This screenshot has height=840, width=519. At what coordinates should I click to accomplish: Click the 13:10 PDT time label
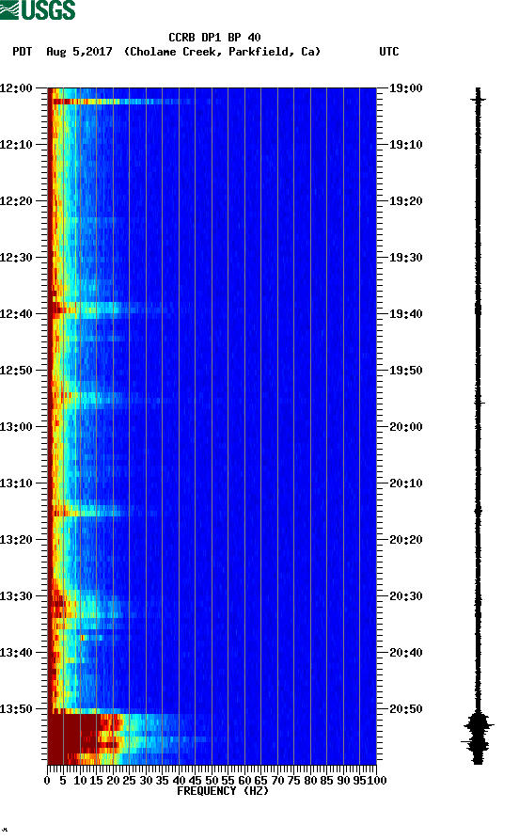pos(16,483)
